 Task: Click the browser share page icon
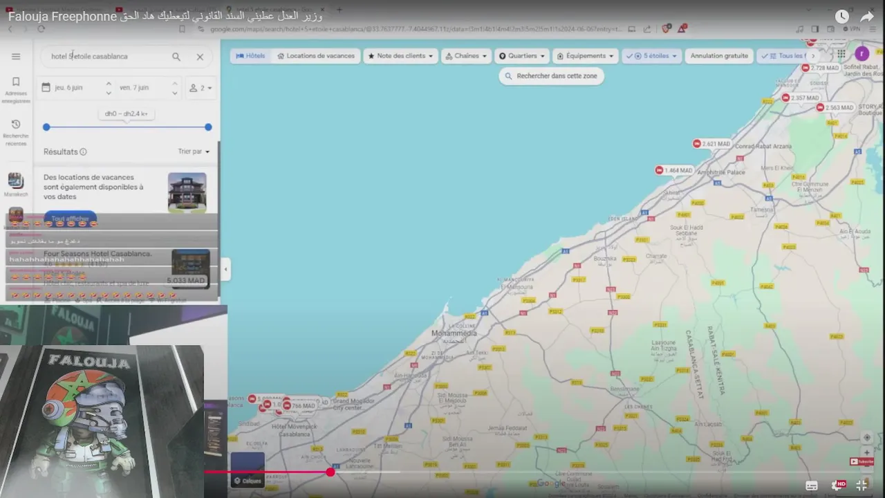[x=647, y=29]
